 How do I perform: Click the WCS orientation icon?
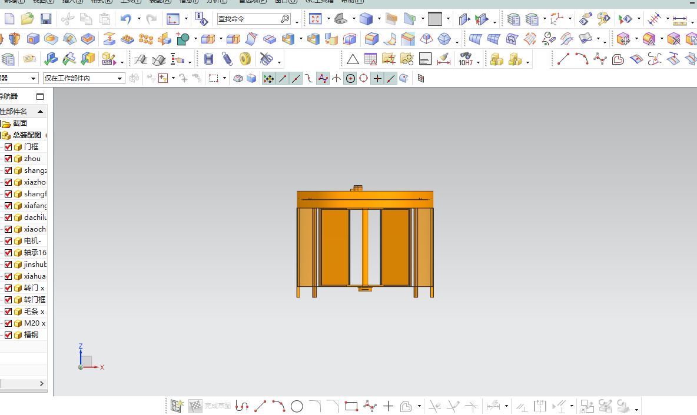173,19
